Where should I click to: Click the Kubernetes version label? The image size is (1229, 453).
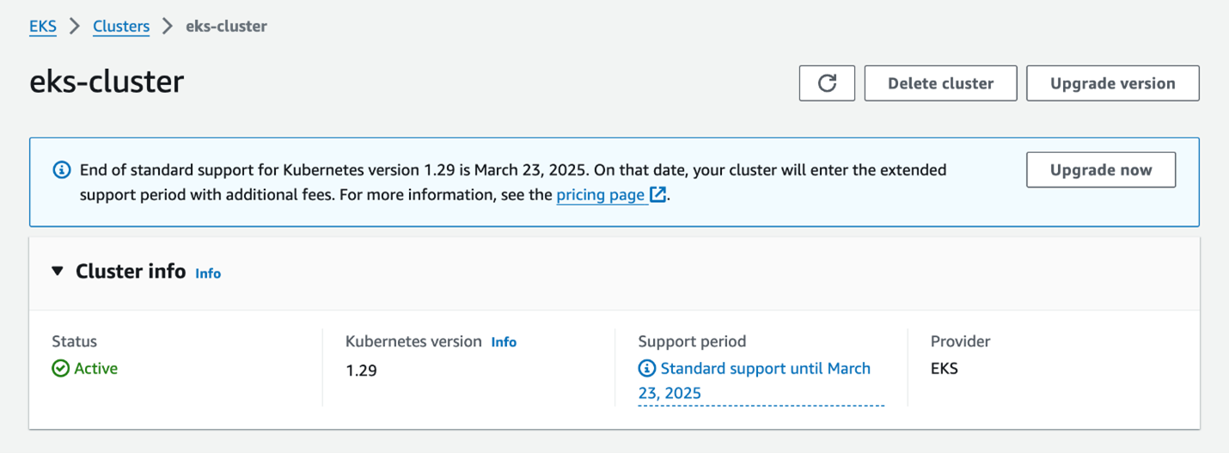point(413,341)
